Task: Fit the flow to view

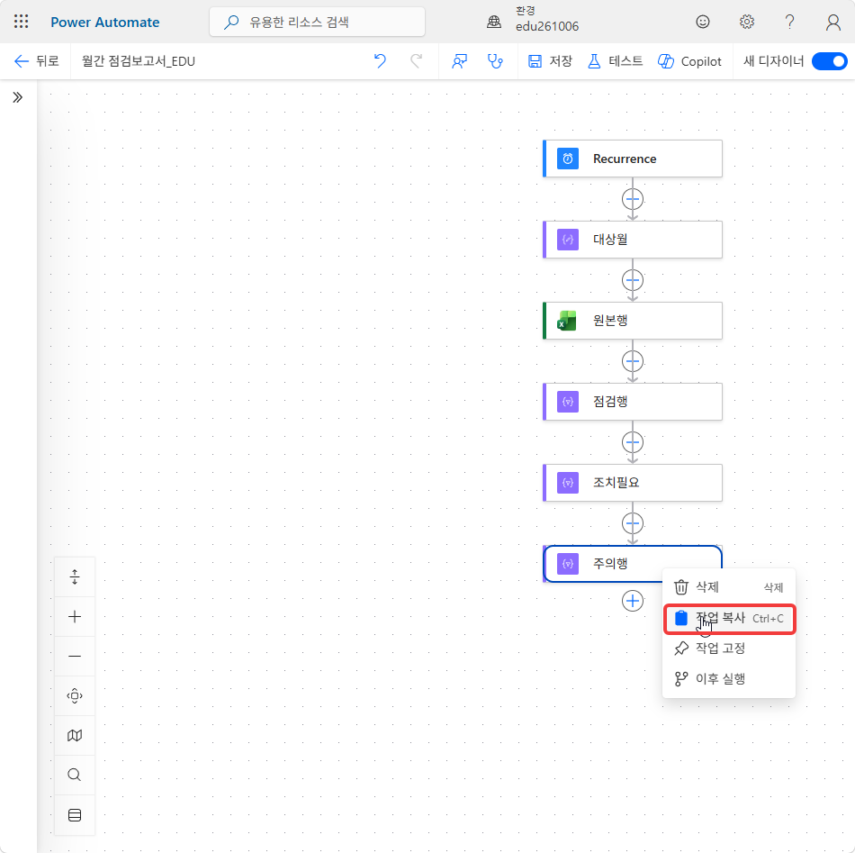Action: coord(75,696)
